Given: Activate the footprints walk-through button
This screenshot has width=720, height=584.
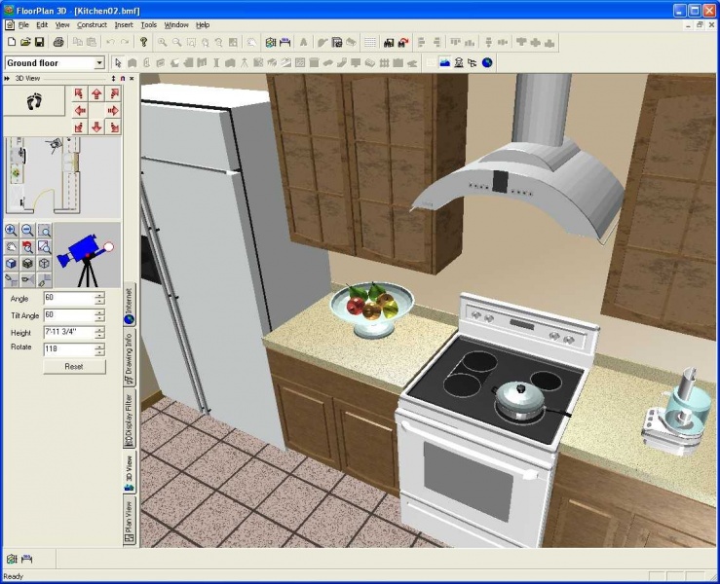Looking at the screenshot, I should point(34,101).
